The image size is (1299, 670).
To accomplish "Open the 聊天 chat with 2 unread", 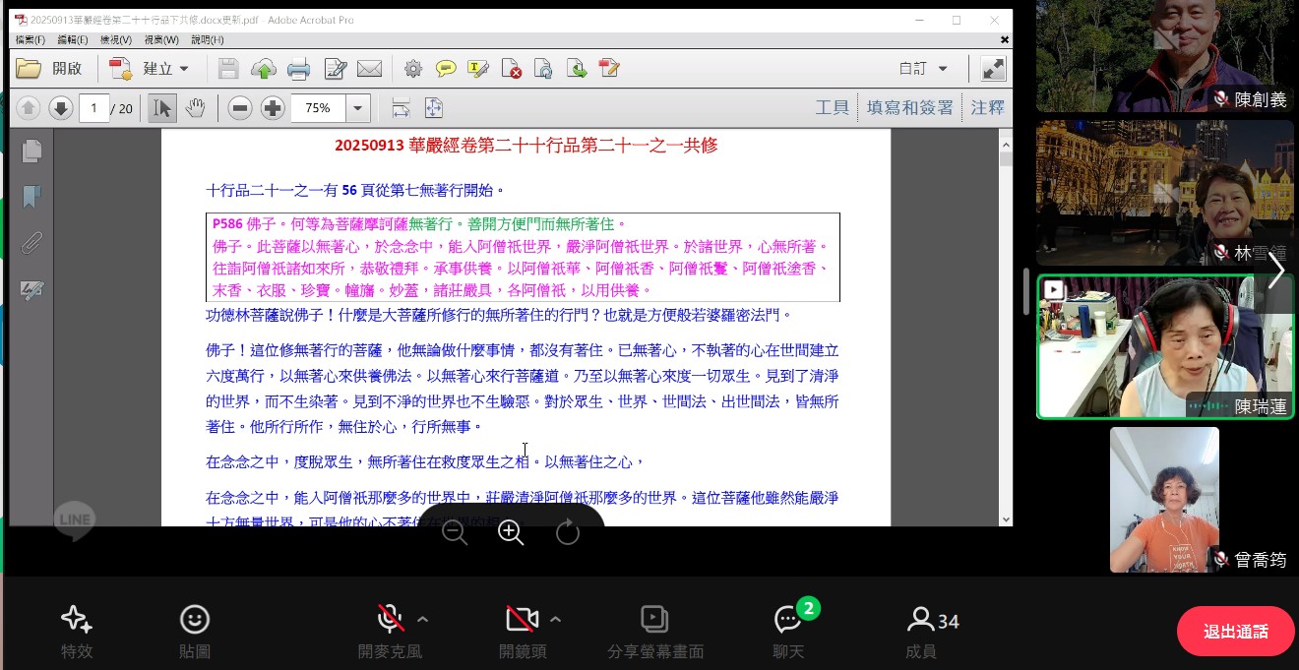I will (x=788, y=619).
